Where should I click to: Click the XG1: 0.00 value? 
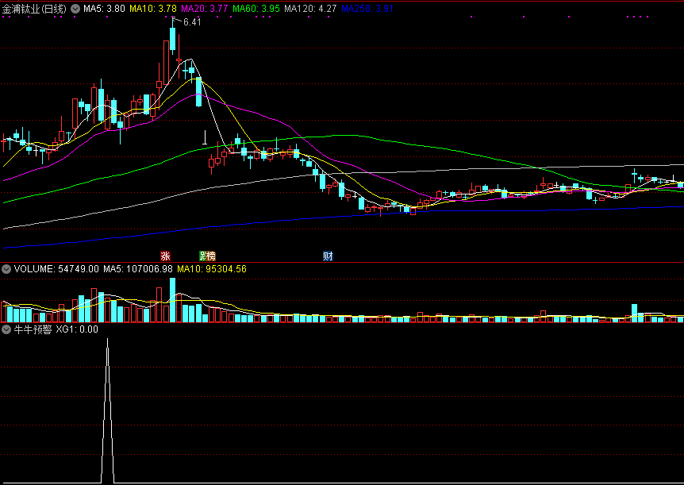pos(77,329)
